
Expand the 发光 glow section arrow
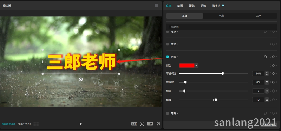(178, 44)
